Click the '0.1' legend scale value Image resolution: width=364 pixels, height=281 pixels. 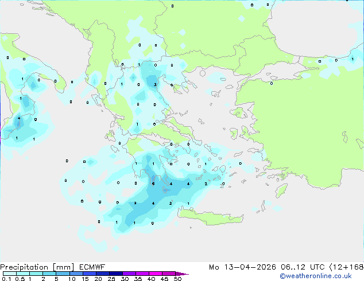6,279
